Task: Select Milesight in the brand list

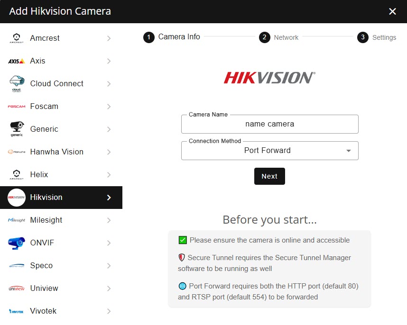Action: coord(61,220)
